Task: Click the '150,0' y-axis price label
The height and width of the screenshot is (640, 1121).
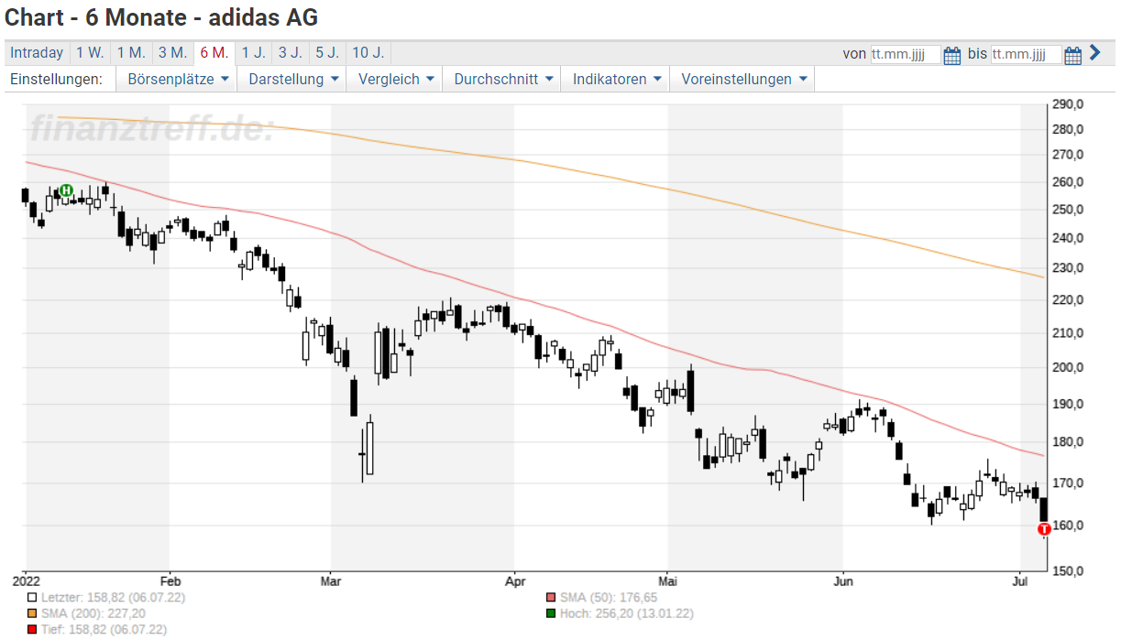Action: [x=1069, y=570]
